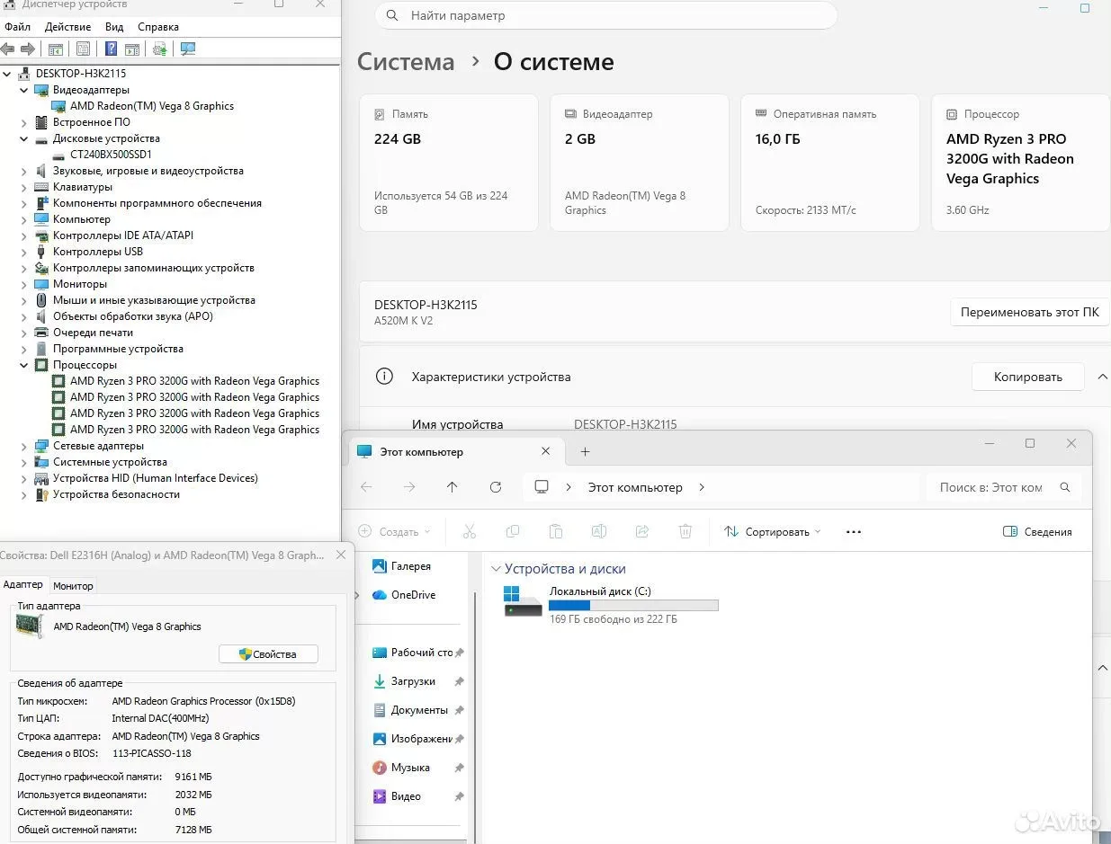Screen dimensions: 1111x844
Task: Click the Rename icon in Explorer toolbar
Action: [x=599, y=531]
